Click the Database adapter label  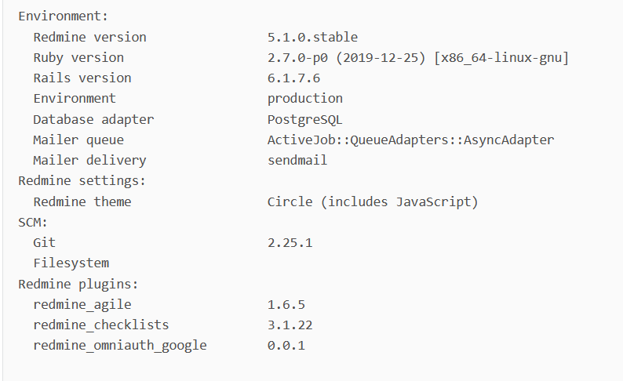(93, 119)
